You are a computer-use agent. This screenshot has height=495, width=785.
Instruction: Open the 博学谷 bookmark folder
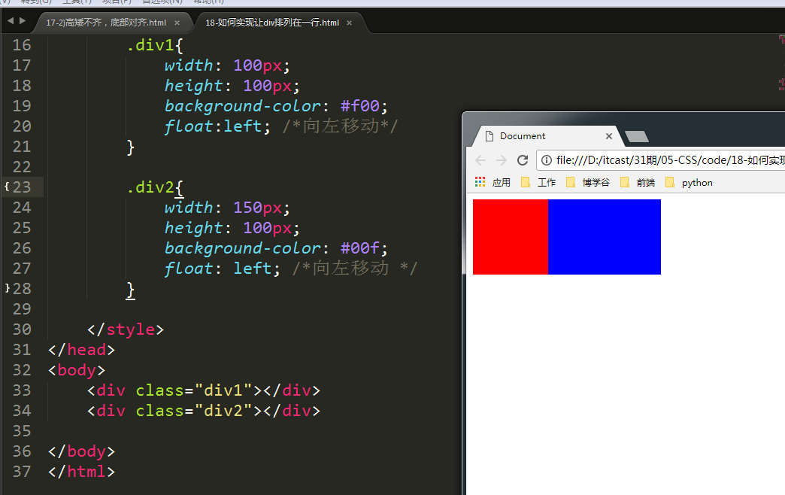coord(588,182)
